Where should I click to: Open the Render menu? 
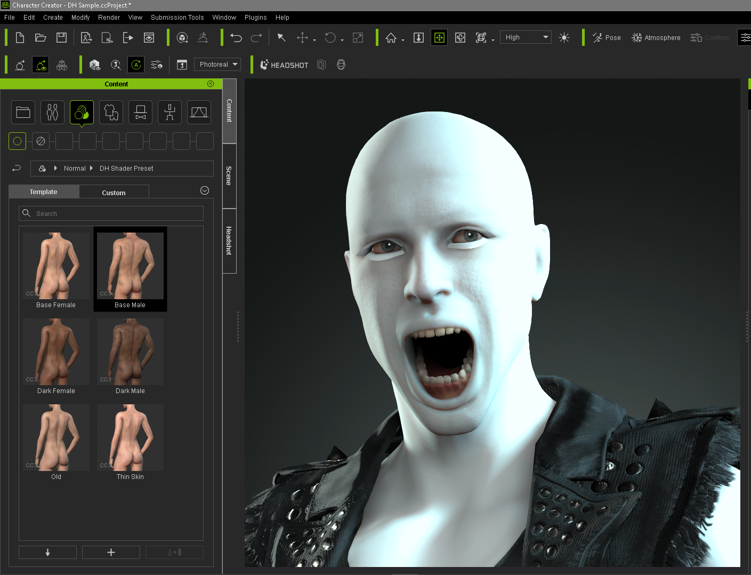pyautogui.click(x=109, y=18)
